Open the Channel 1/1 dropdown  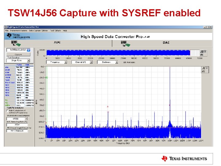pos(91,62)
